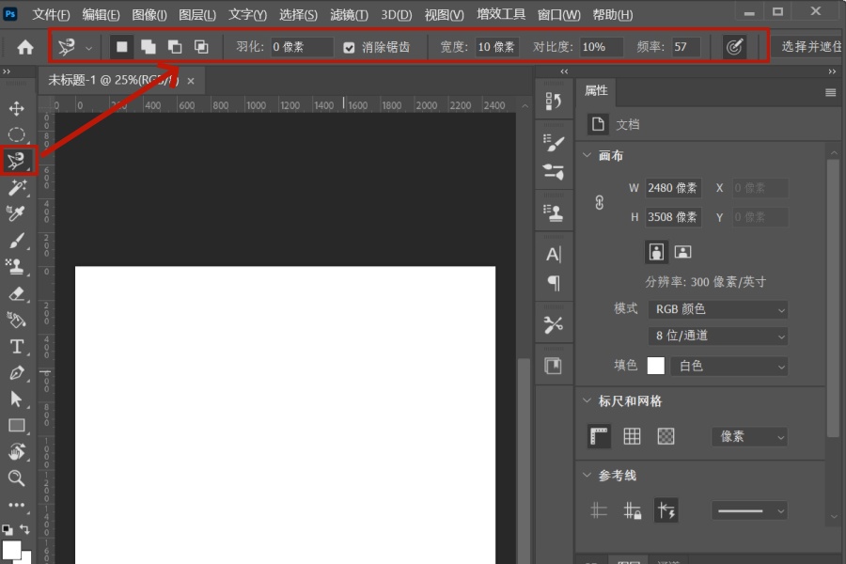Collapse the Canvas section

tap(587, 155)
